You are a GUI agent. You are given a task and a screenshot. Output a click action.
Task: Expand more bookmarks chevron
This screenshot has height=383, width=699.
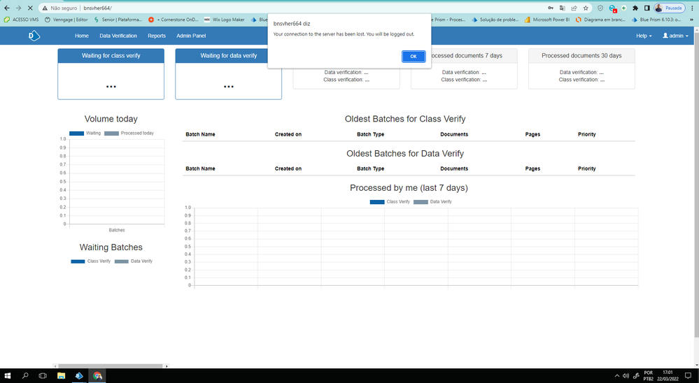[x=691, y=20]
